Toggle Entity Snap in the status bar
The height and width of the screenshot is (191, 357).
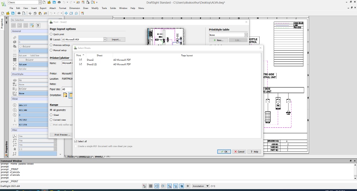tap(169, 186)
